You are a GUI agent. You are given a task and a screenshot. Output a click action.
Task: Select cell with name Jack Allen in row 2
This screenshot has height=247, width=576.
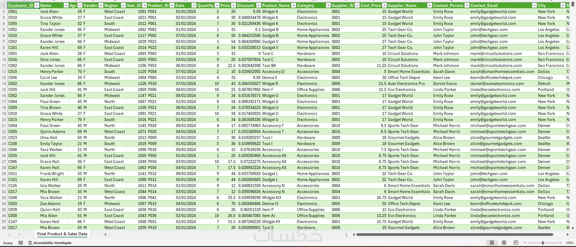click(x=54, y=11)
